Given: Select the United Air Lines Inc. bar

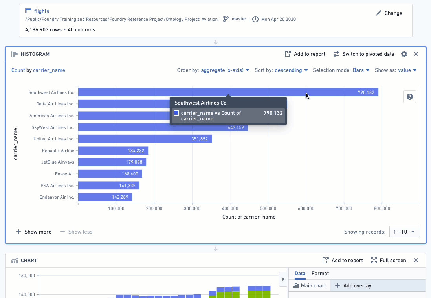Looking at the screenshot, I should click(145, 139).
